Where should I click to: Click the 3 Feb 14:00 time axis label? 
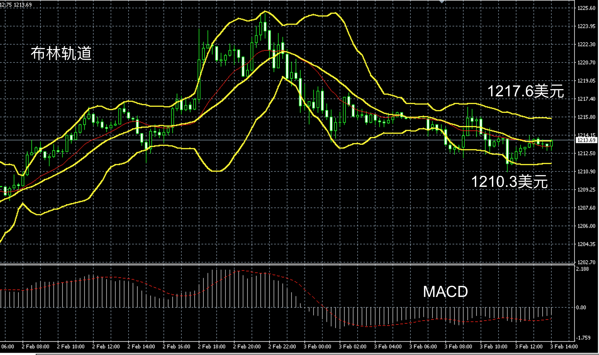pos(564,346)
